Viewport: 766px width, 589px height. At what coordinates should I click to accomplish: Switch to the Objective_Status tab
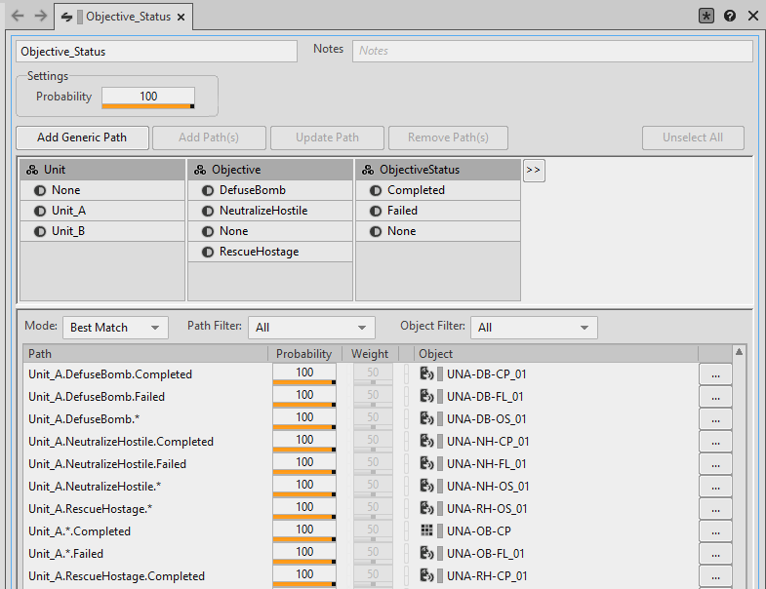point(129,17)
